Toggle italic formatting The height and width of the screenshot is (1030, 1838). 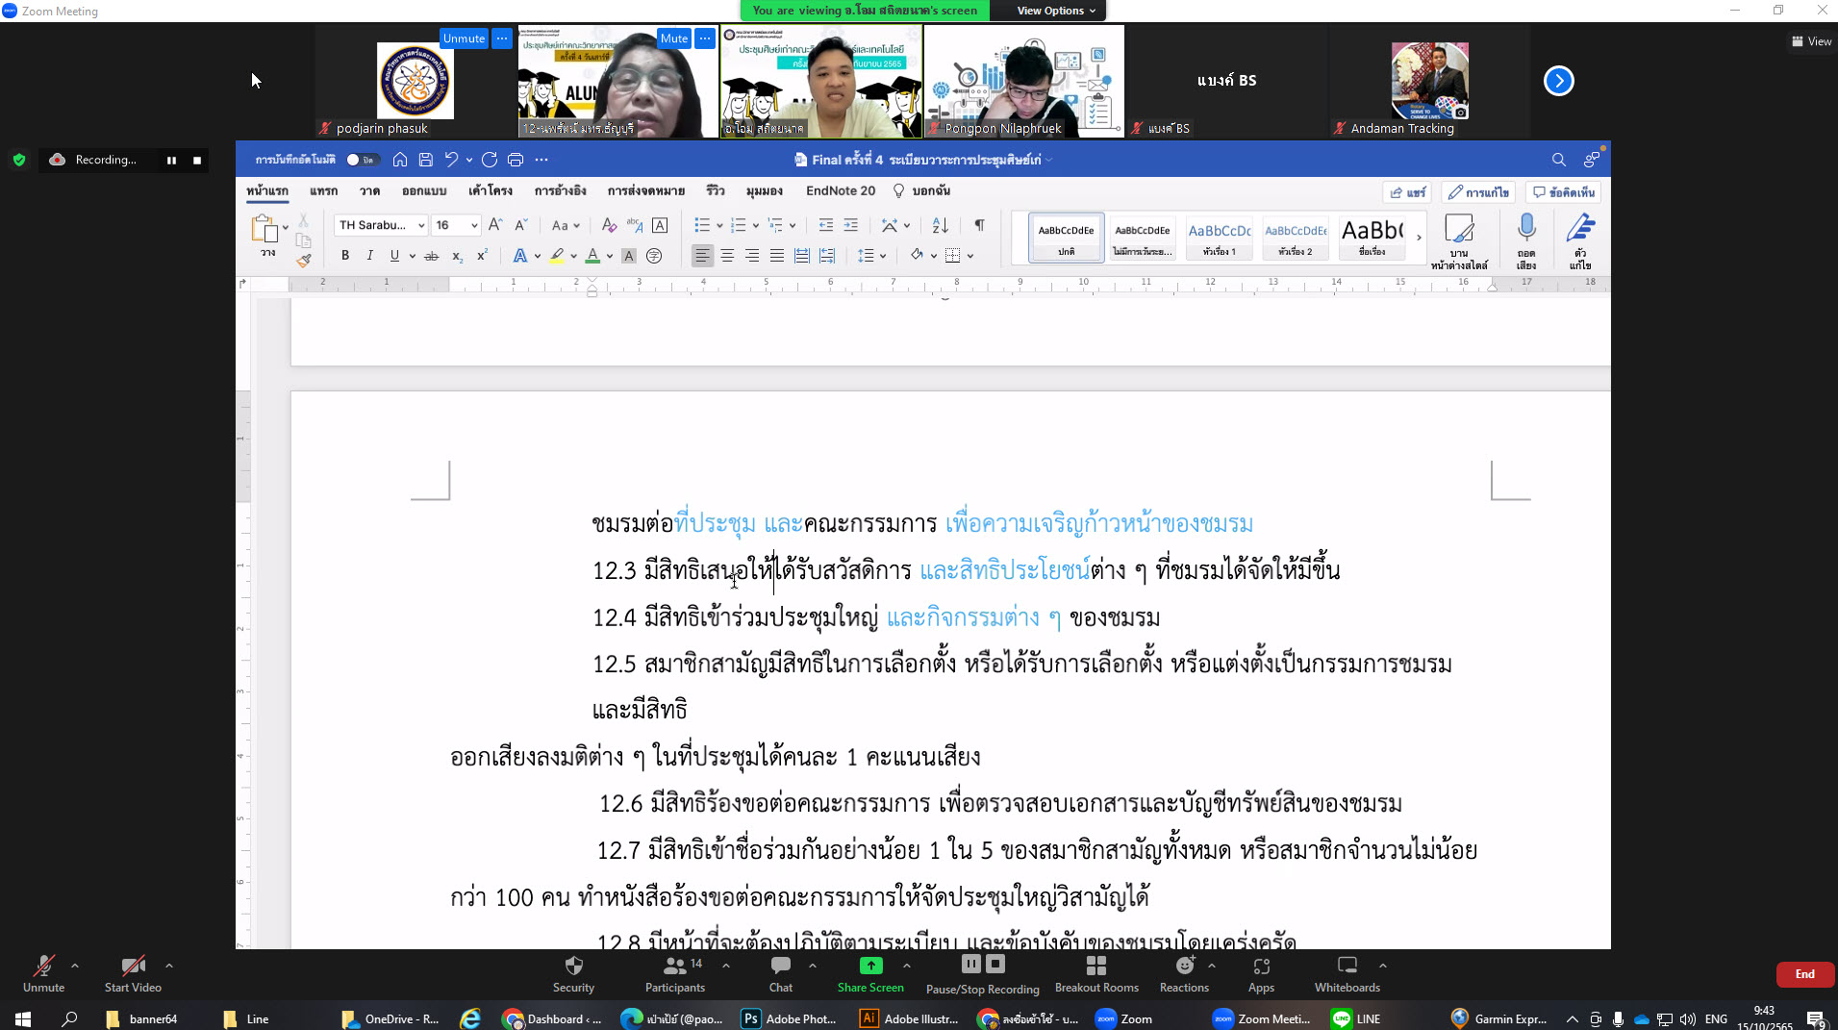pyautogui.click(x=369, y=256)
